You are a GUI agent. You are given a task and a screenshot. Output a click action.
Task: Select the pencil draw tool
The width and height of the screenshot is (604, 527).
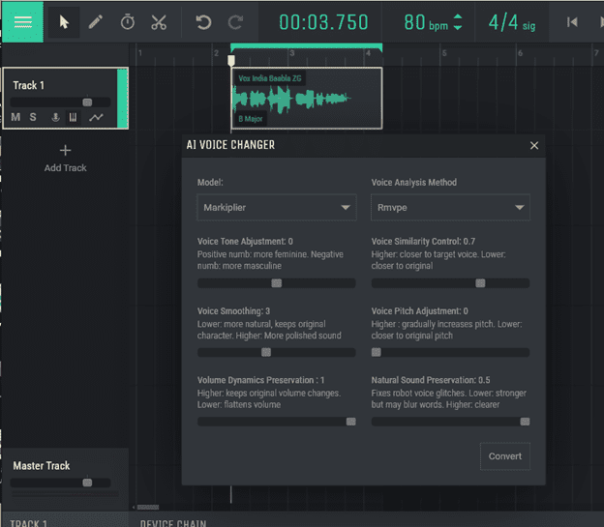pyautogui.click(x=95, y=22)
